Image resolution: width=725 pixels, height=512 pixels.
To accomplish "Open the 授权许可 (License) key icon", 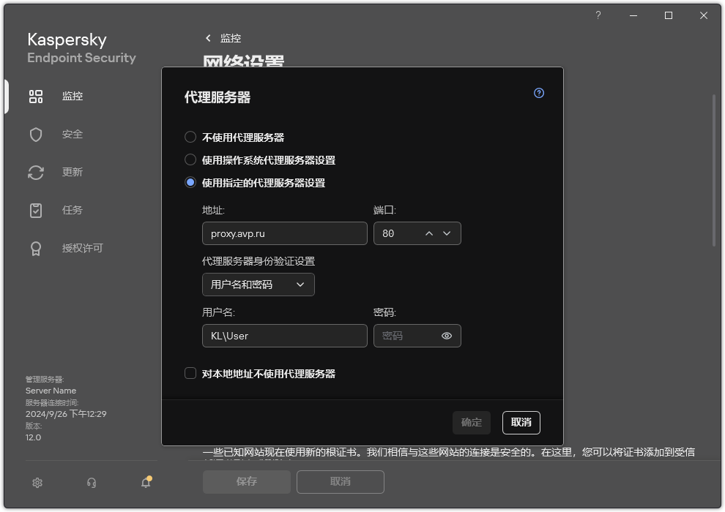I will (x=35, y=248).
